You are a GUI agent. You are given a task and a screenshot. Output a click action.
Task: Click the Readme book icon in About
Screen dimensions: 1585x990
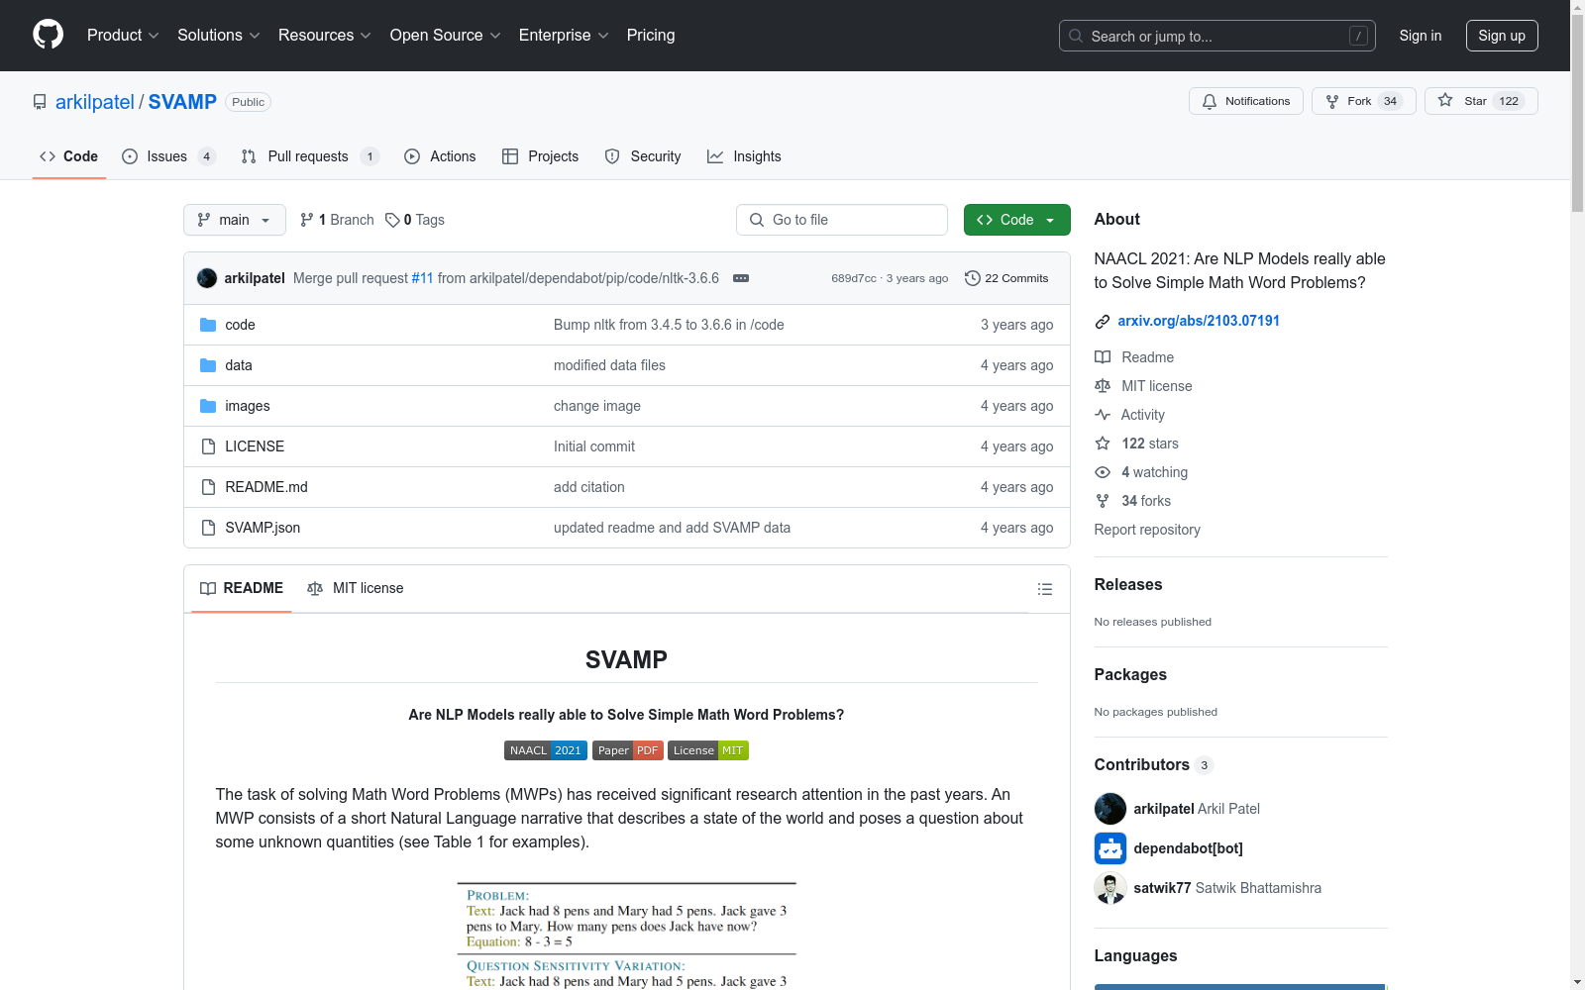tap(1102, 357)
